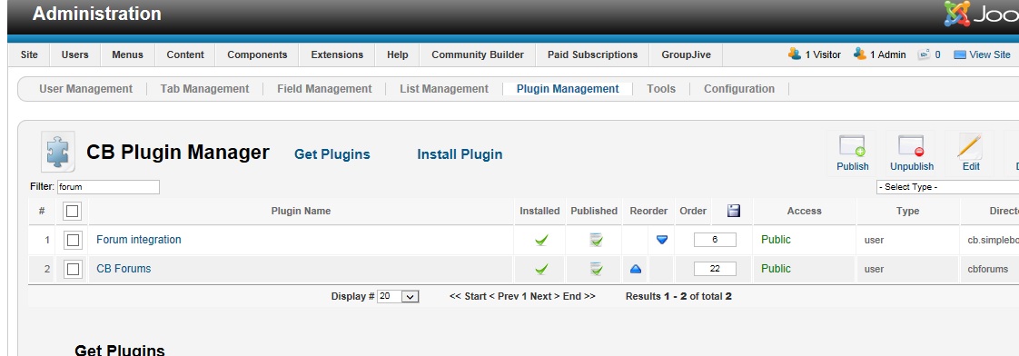Switch to Configuration tab
1019x356 pixels.
pos(739,89)
